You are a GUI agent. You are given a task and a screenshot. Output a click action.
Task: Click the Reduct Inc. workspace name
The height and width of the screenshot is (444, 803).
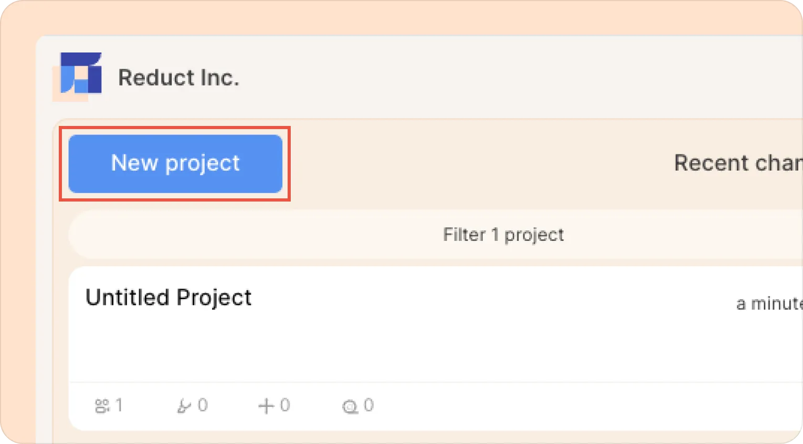point(178,78)
